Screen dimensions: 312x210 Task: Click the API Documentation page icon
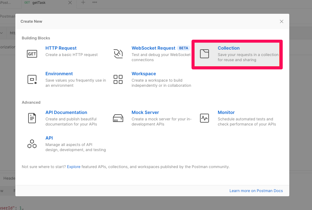click(x=32, y=118)
